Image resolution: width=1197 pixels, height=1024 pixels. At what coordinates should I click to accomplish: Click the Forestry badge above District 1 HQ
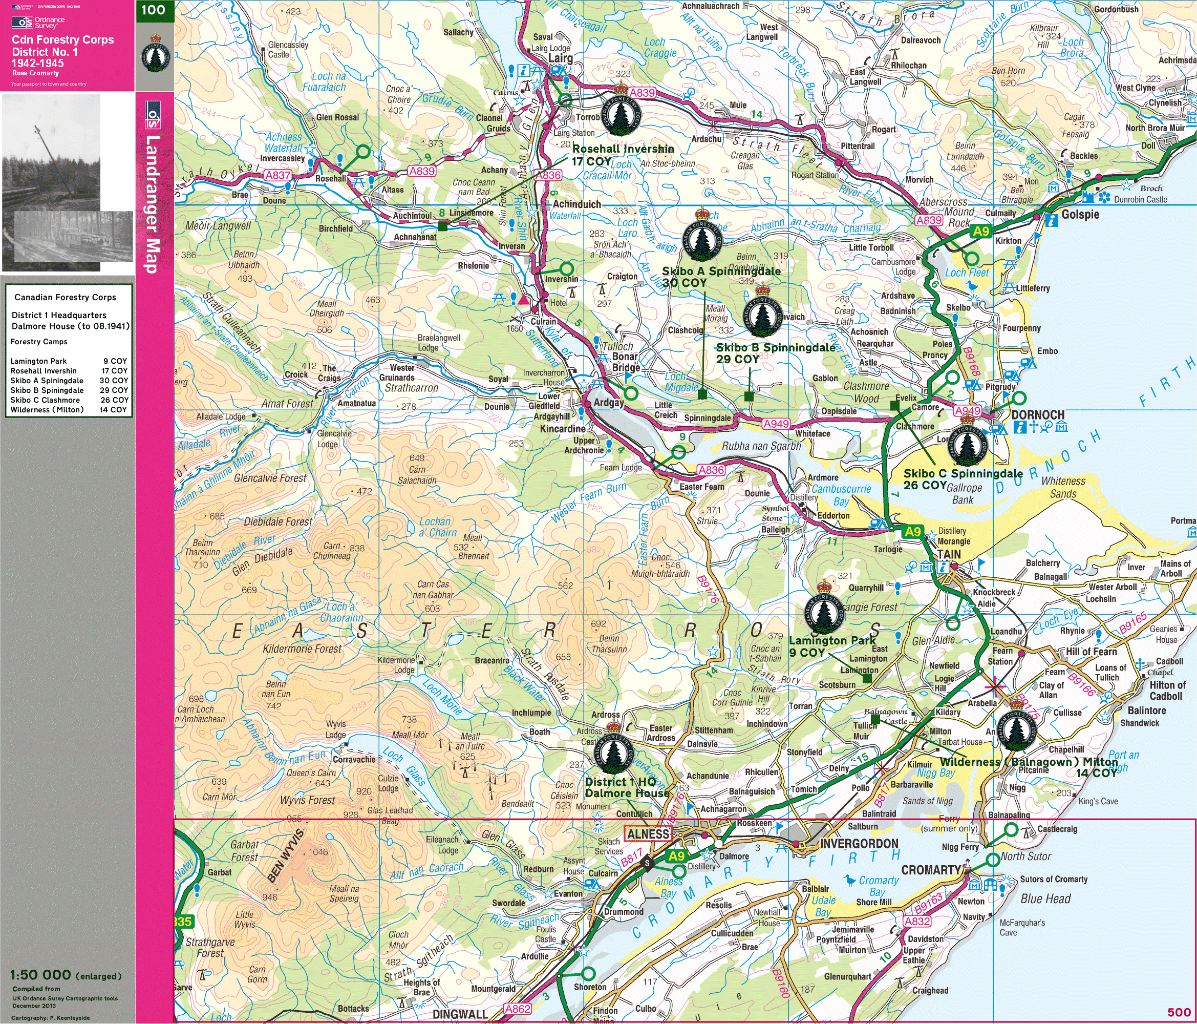(x=613, y=747)
